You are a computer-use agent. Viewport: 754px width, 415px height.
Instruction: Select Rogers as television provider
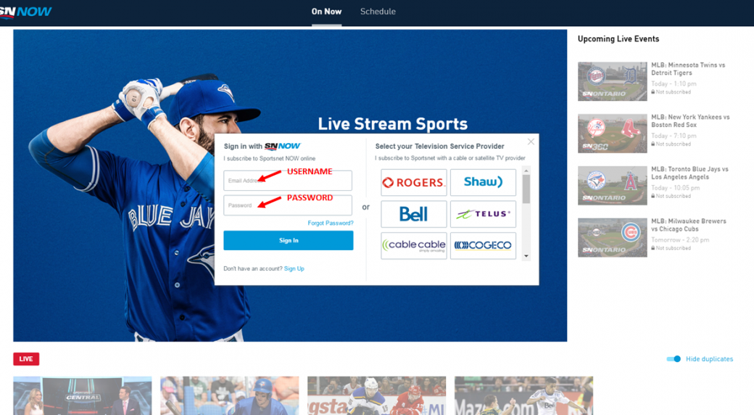[413, 183]
